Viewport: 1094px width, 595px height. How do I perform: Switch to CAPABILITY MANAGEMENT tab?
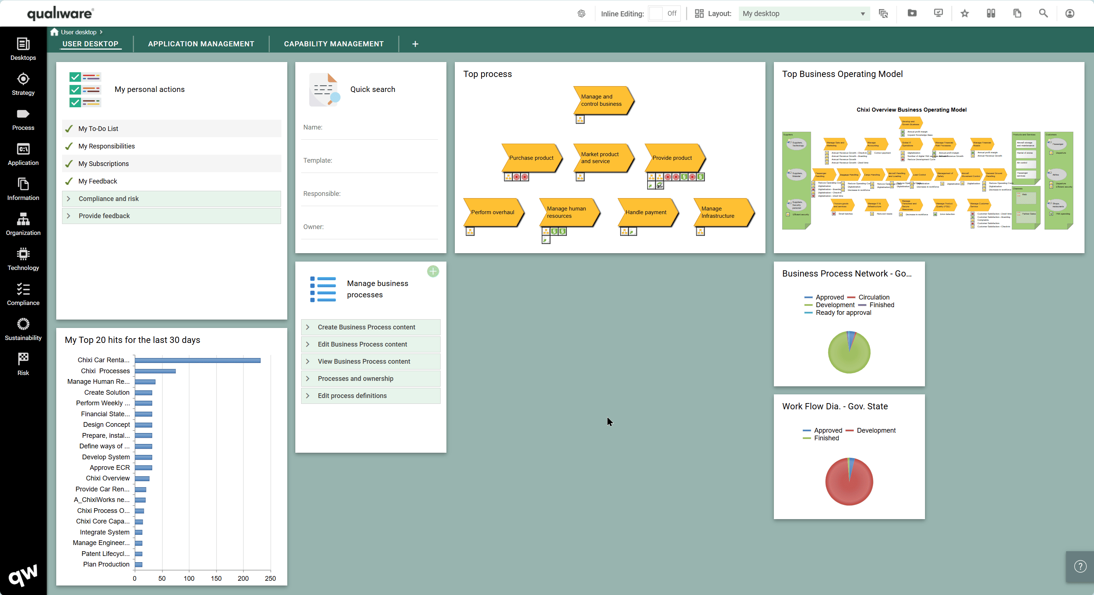pyautogui.click(x=333, y=44)
